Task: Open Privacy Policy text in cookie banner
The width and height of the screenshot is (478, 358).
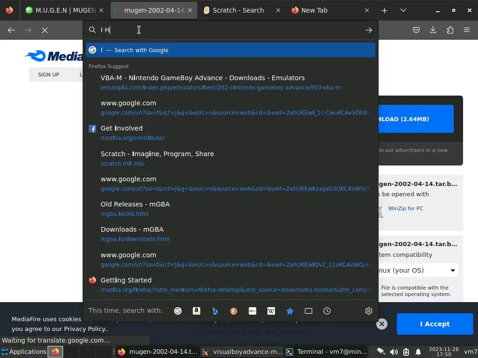Action: (x=84, y=329)
